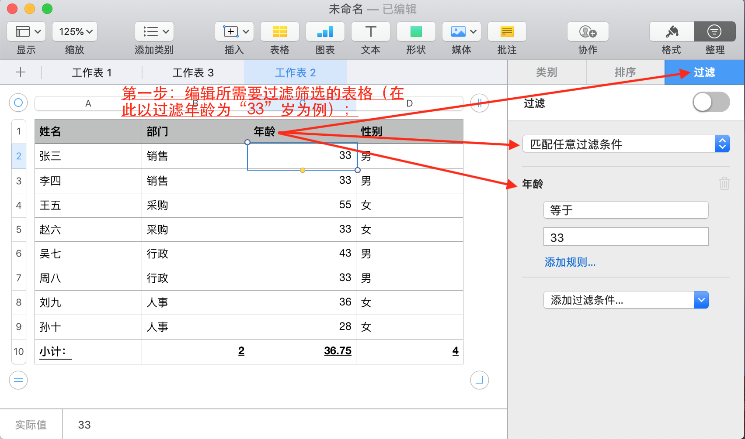
Task: Open the Format (格式) paintbrush panel
Action: point(672,32)
